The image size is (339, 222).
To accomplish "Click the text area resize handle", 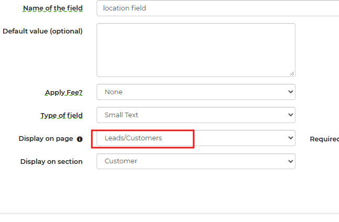I will pyautogui.click(x=292, y=74).
